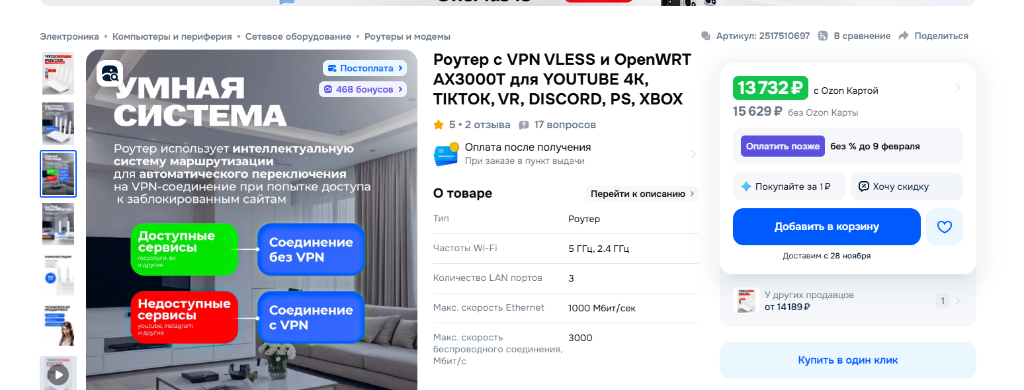Click the В сравнение compare icon
The width and height of the screenshot is (1024, 390).
[x=823, y=36]
